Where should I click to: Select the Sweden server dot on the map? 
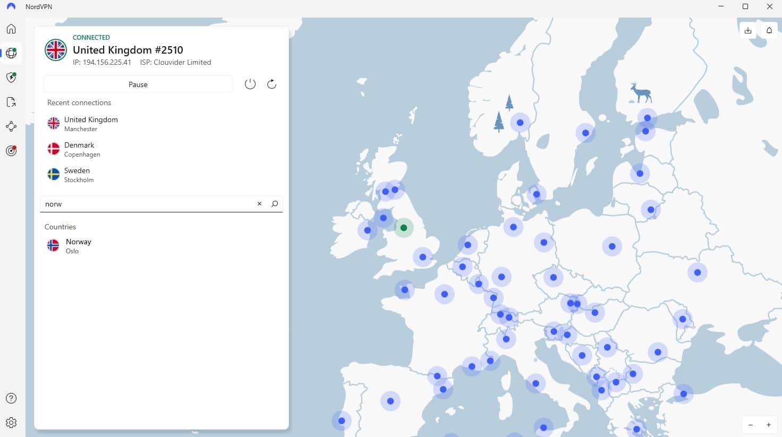585,133
